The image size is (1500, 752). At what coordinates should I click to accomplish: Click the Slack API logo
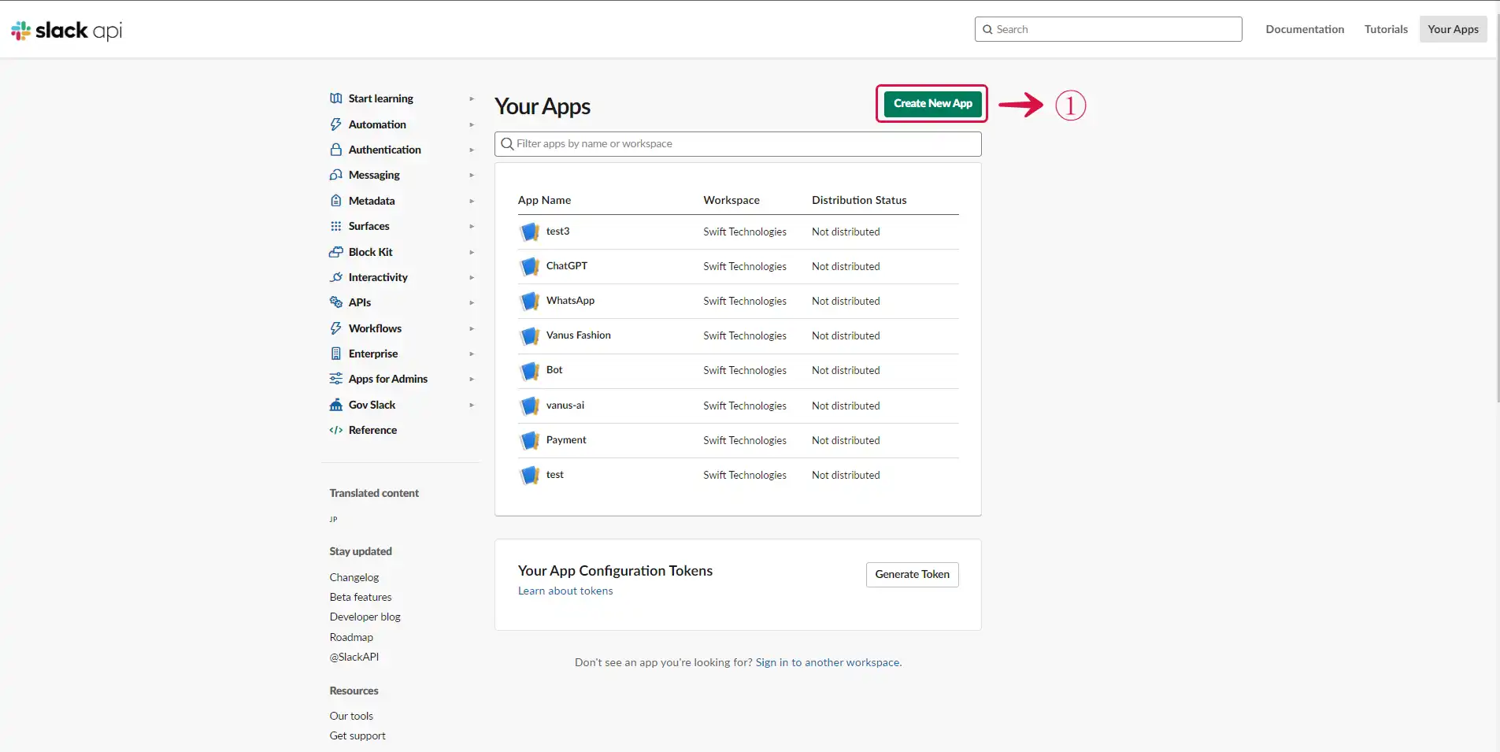click(x=67, y=30)
